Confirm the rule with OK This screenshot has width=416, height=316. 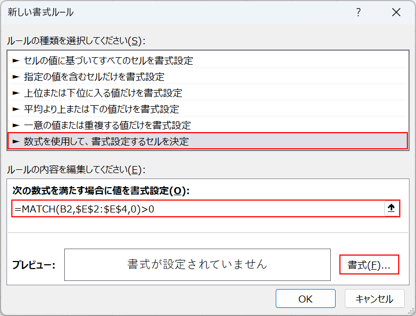(305, 299)
